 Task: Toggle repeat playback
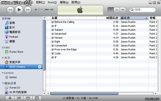pos(28,98)
